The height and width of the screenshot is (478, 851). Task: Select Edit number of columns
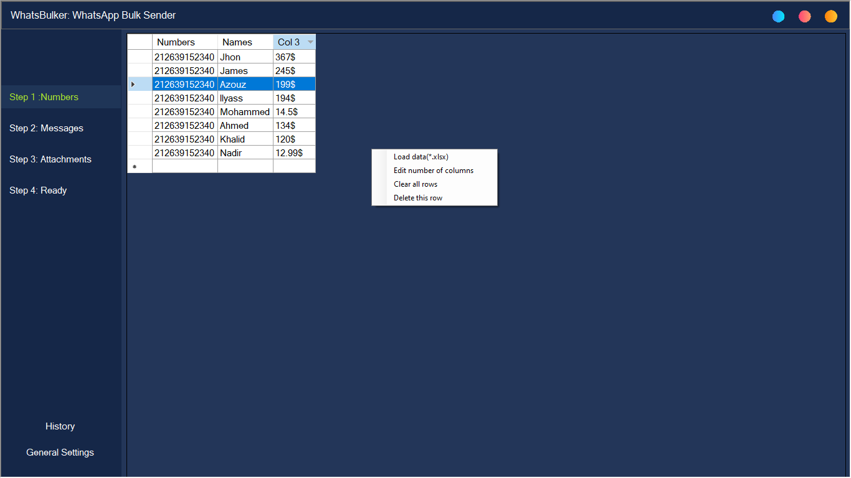pyautogui.click(x=435, y=171)
